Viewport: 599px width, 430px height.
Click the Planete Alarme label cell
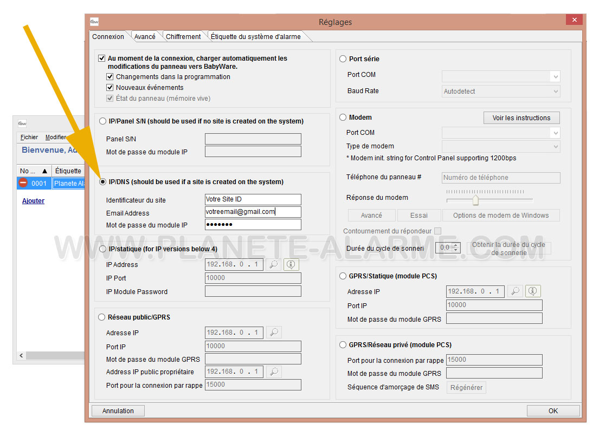point(68,183)
